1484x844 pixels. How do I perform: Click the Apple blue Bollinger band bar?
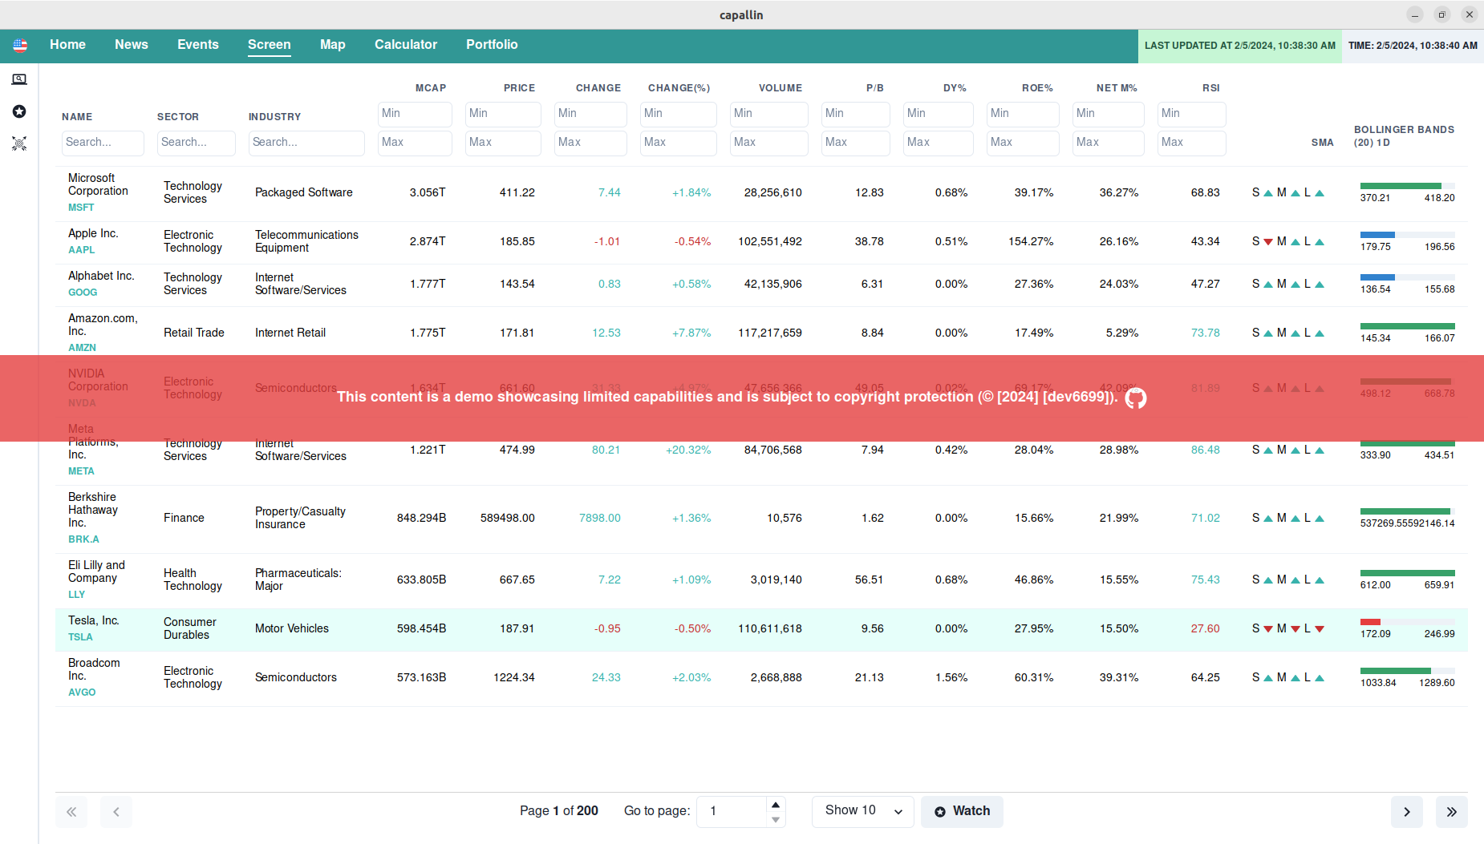1377,235
